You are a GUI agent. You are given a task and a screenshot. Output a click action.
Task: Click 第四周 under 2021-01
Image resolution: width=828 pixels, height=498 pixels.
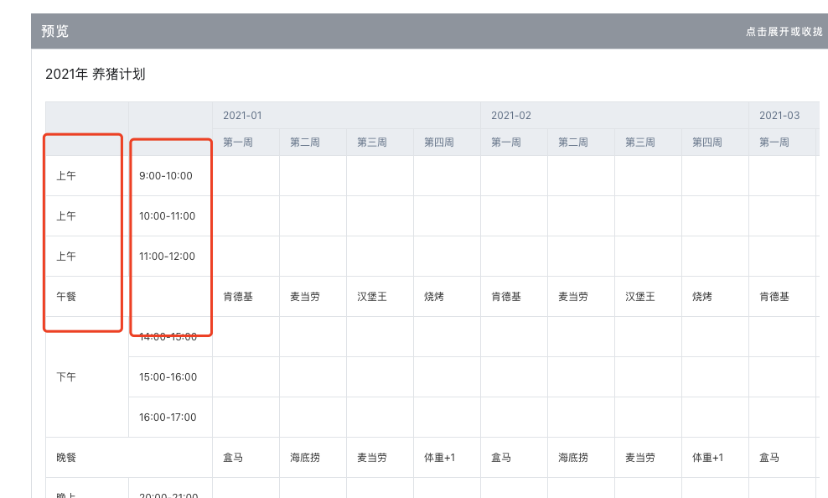(x=439, y=142)
